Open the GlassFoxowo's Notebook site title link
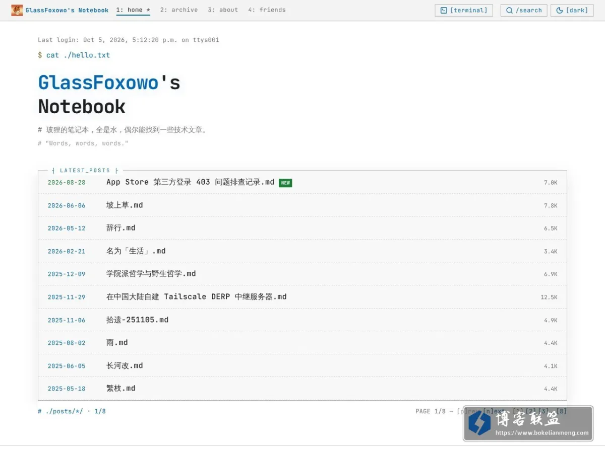Image resolution: width=605 pixels, height=453 pixels. [x=67, y=10]
